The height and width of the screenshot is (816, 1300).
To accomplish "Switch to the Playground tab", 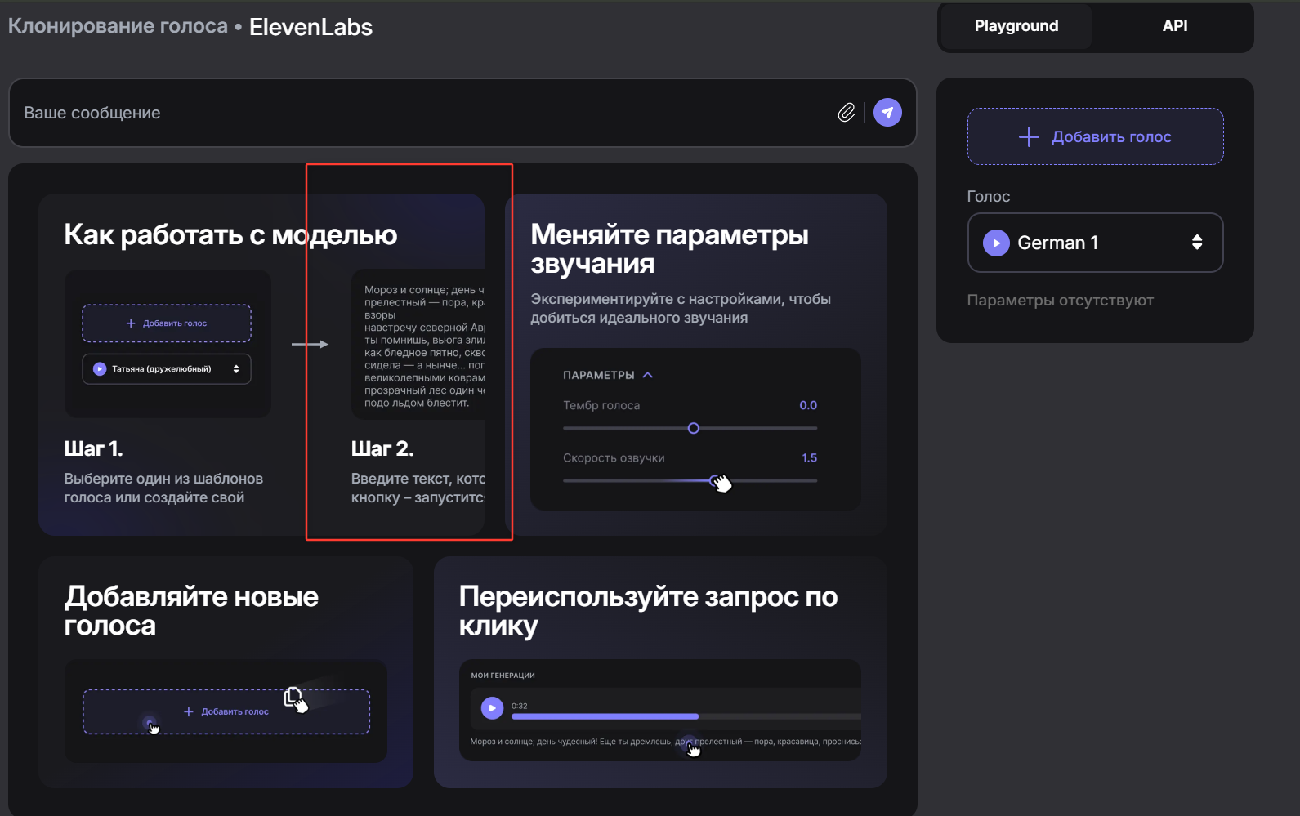I will pos(1016,26).
